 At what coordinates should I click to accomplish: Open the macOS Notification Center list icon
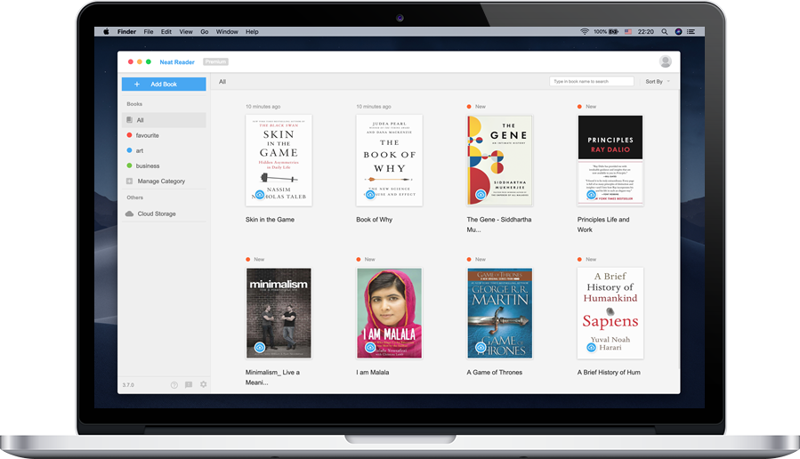[x=691, y=31]
